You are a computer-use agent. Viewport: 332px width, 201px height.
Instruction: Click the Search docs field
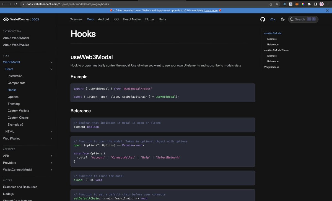coord(303,19)
